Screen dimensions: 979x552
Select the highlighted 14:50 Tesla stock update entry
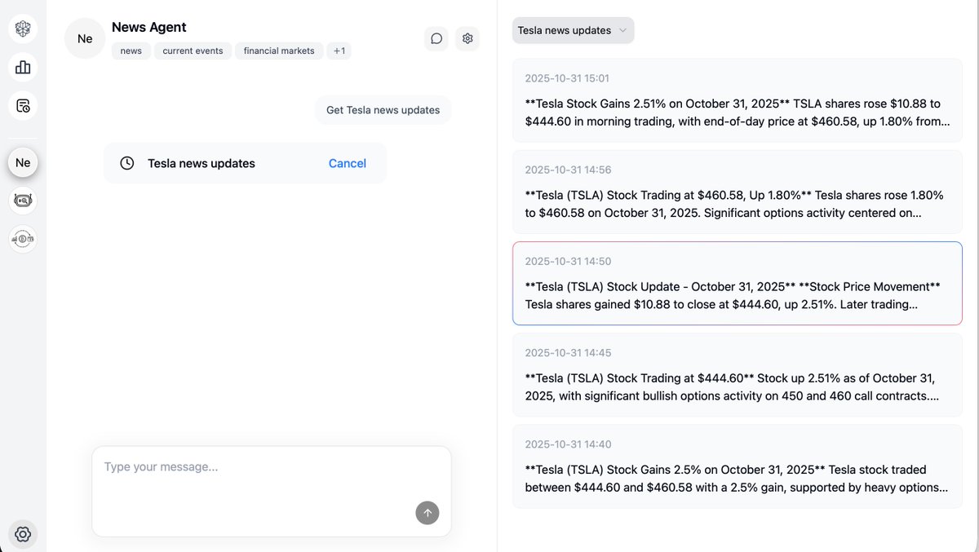737,283
